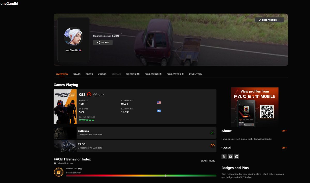Image resolution: width=310 pixels, height=183 pixels.
Task: Open the Stream tab
Action: tap(116, 74)
